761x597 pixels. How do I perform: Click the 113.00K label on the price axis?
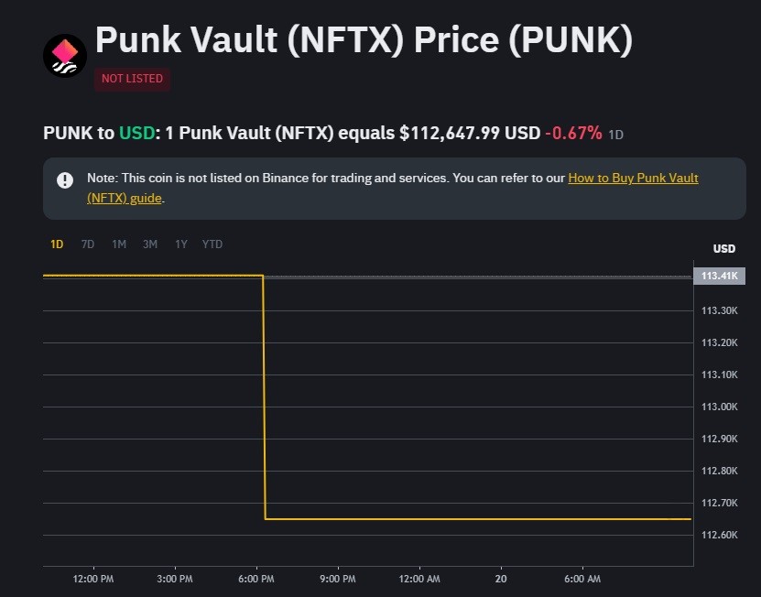click(719, 407)
